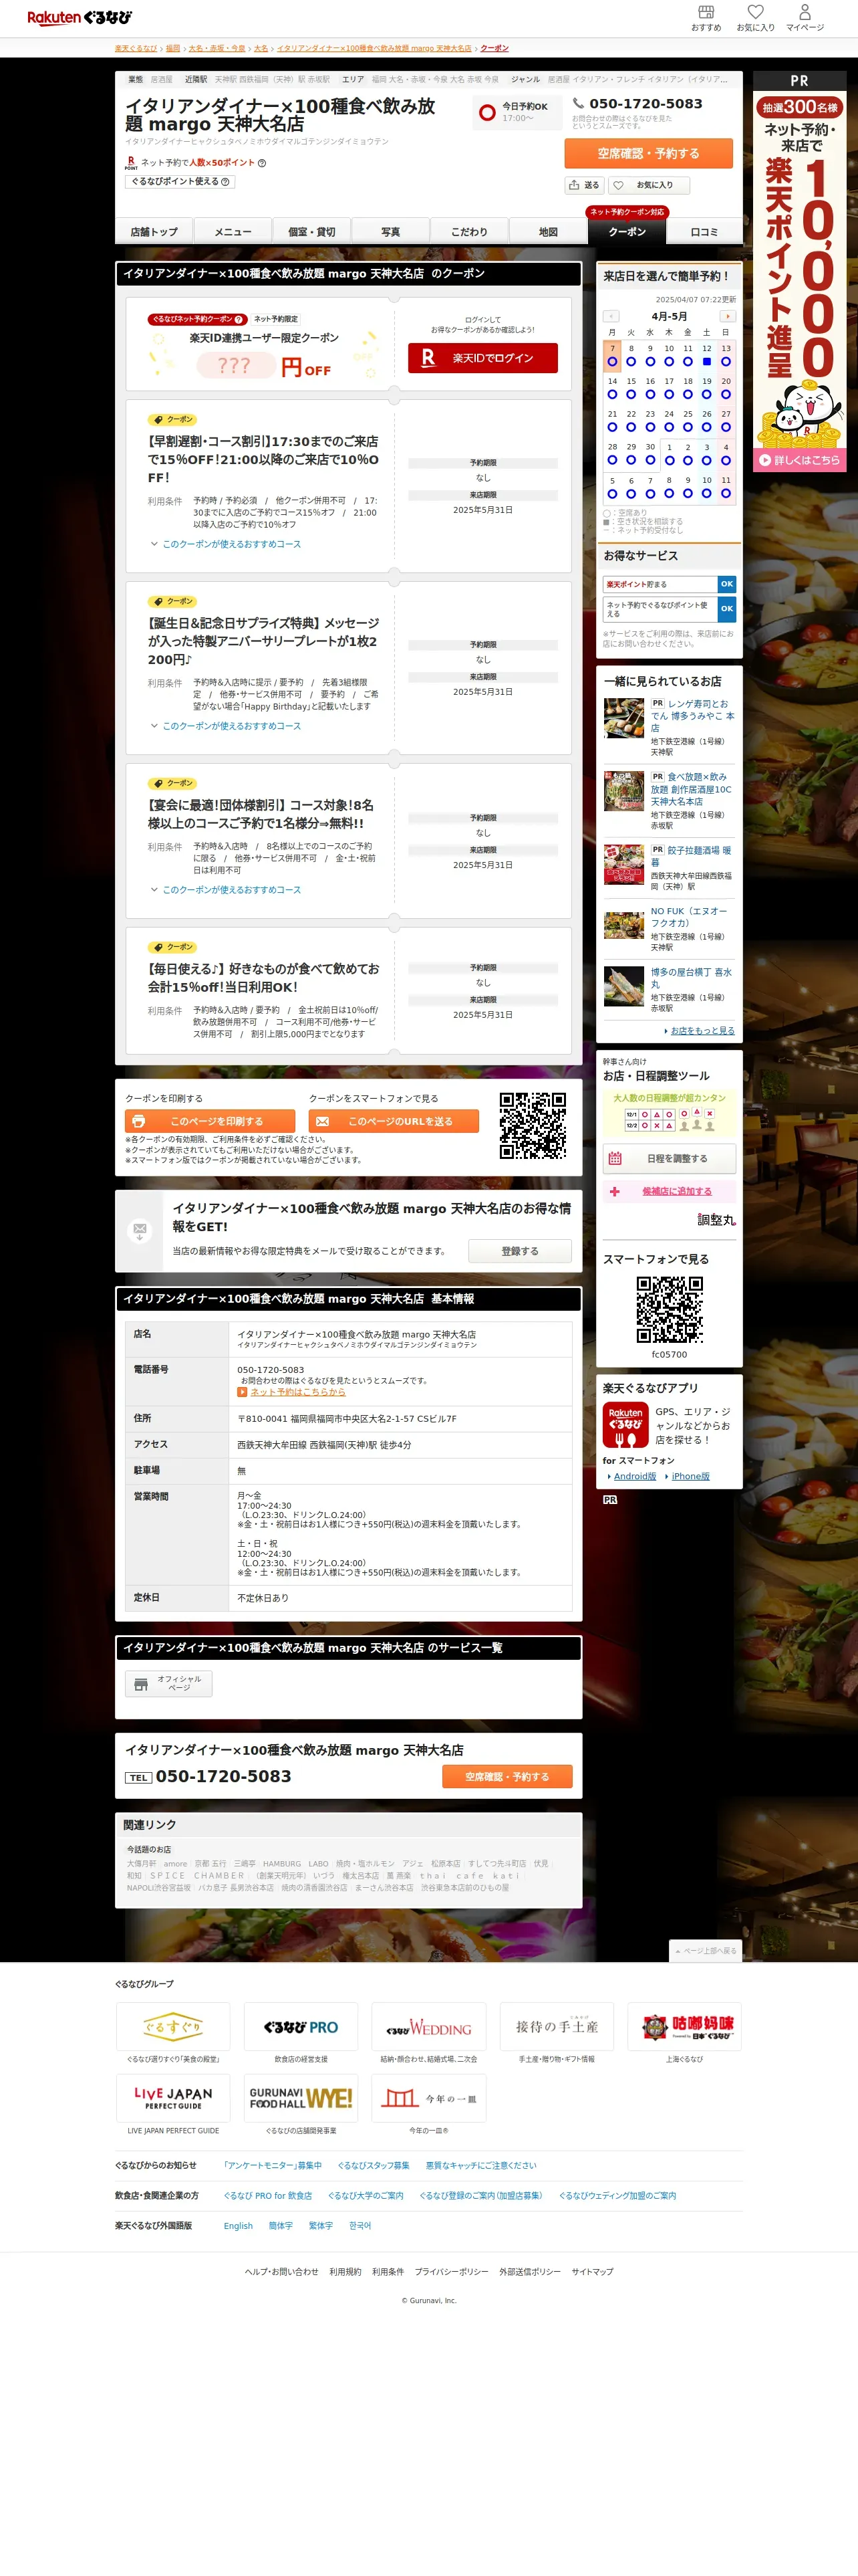Viewport: 858px width, 2576px height.
Task: Click 楽天IDでログイン button
Action: 482,358
